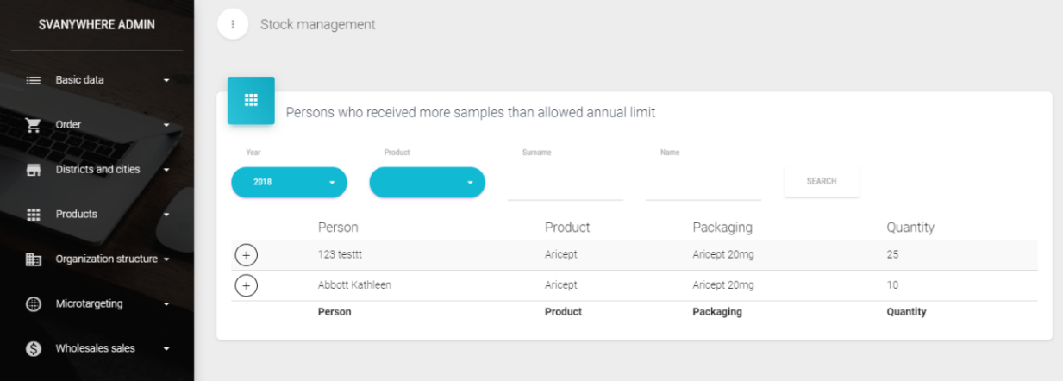Expand row details for 123 testtt
This screenshot has height=381, width=1063.
[246, 255]
